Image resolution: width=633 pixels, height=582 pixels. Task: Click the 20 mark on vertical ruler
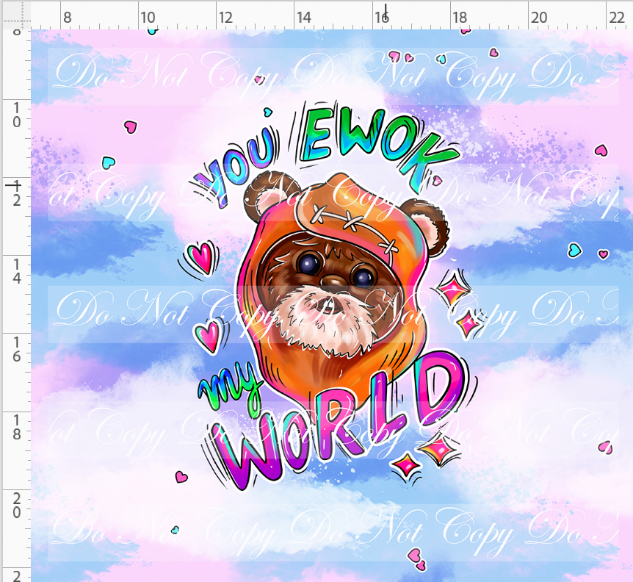(17, 506)
